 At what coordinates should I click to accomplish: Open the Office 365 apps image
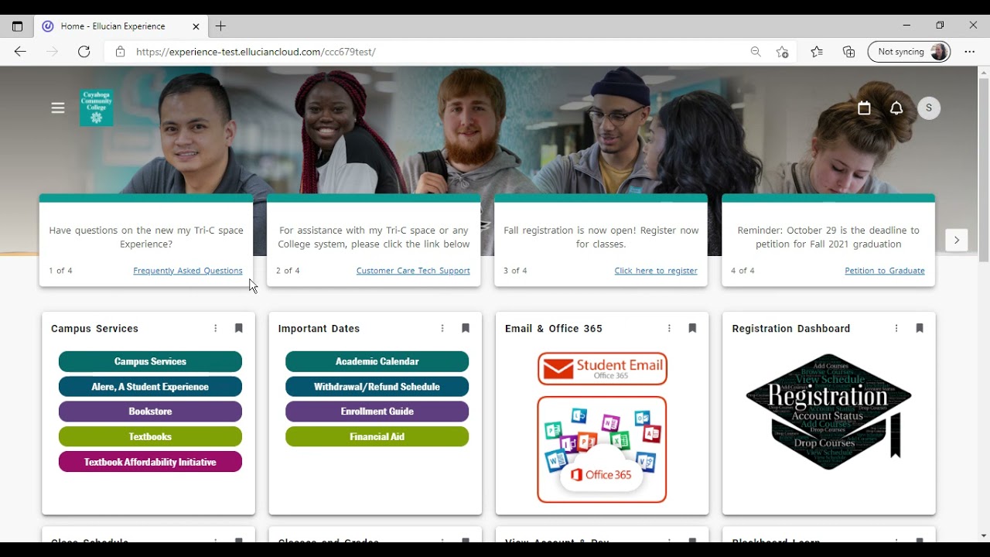[x=602, y=449]
